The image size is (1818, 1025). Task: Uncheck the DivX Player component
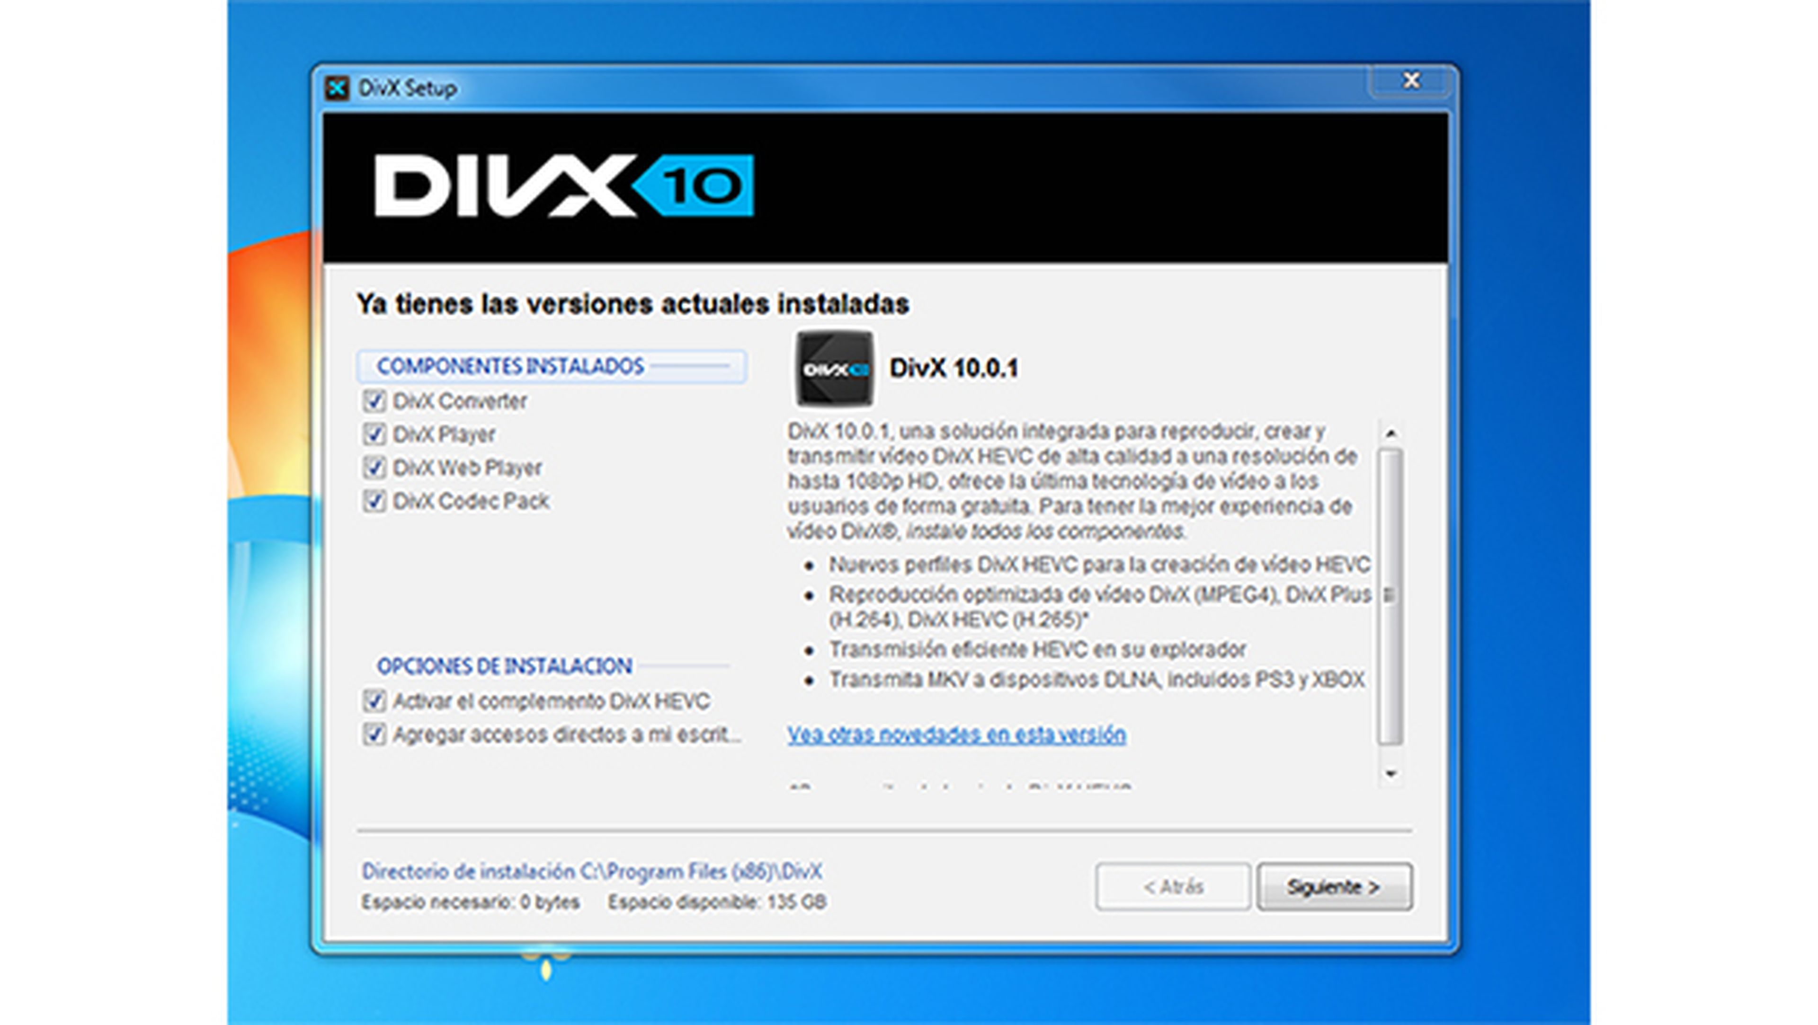point(374,434)
